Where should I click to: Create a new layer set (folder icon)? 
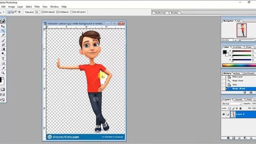click(x=239, y=138)
